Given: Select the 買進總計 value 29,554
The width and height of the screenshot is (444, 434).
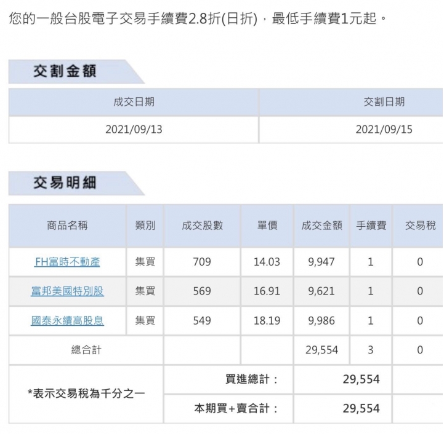Looking at the screenshot, I should click(x=361, y=379).
